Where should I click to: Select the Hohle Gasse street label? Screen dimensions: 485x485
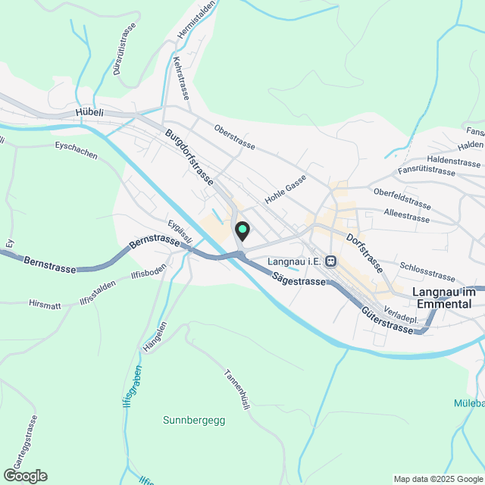(285, 189)
